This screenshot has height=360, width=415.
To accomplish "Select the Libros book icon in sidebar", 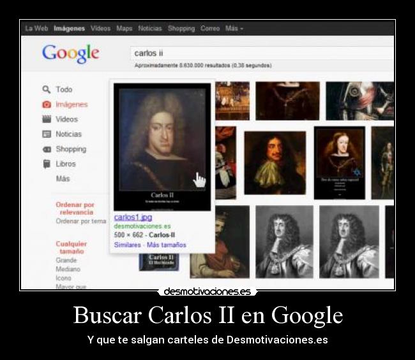I will [x=47, y=164].
